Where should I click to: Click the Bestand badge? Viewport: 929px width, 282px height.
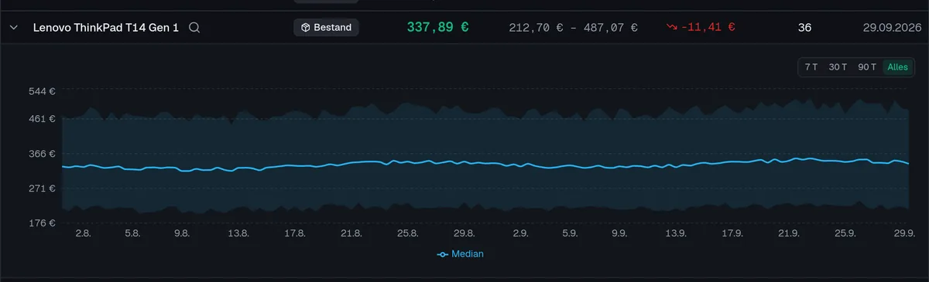point(326,27)
